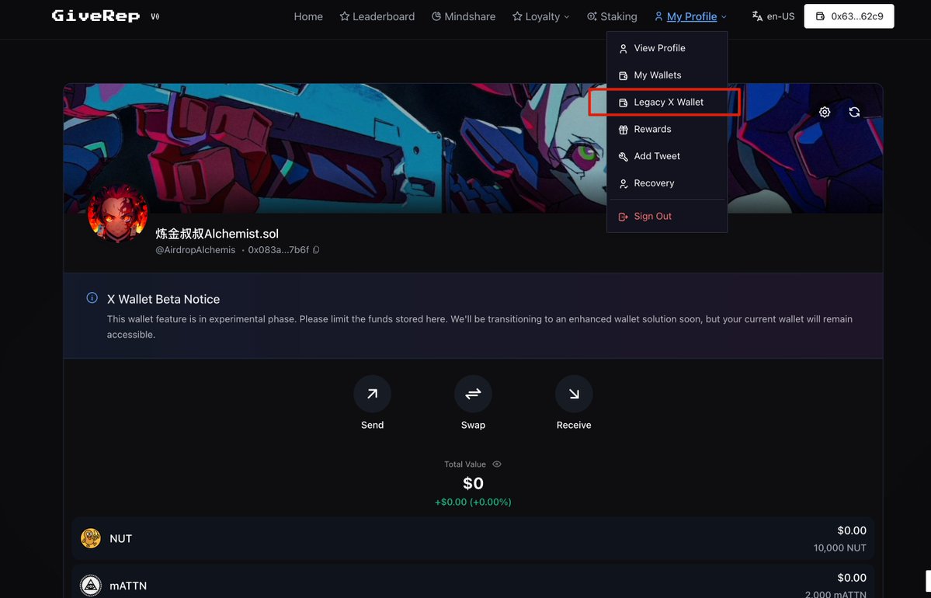Open Recovery from profile menu

pos(667,183)
